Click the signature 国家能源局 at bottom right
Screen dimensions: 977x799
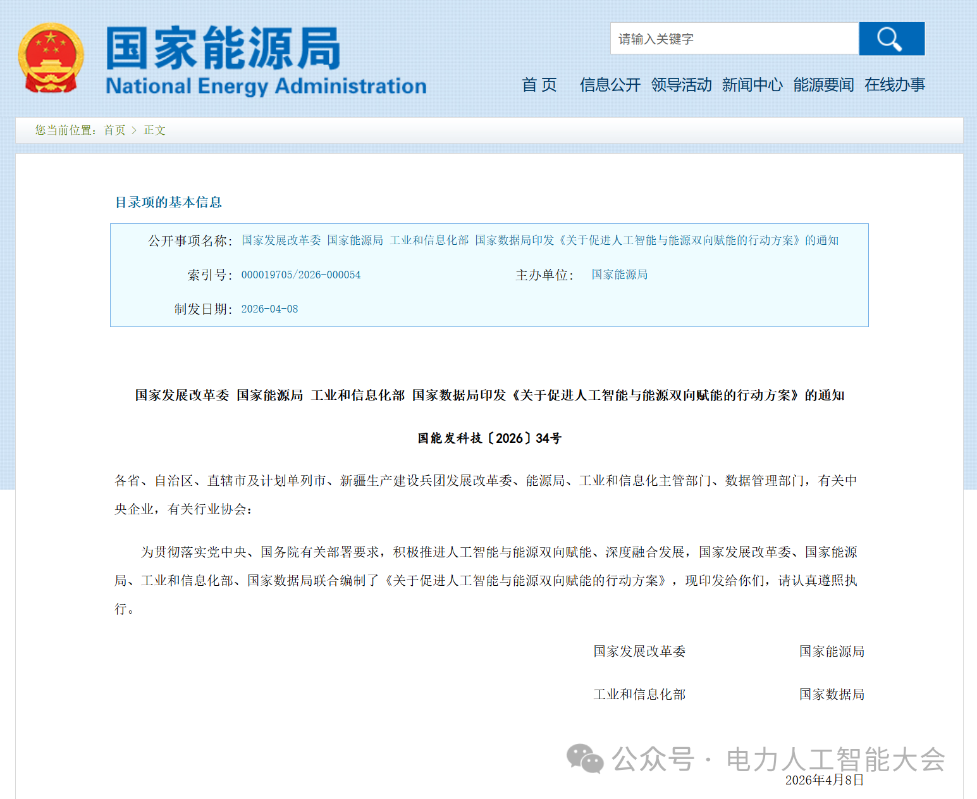pyautogui.click(x=832, y=652)
